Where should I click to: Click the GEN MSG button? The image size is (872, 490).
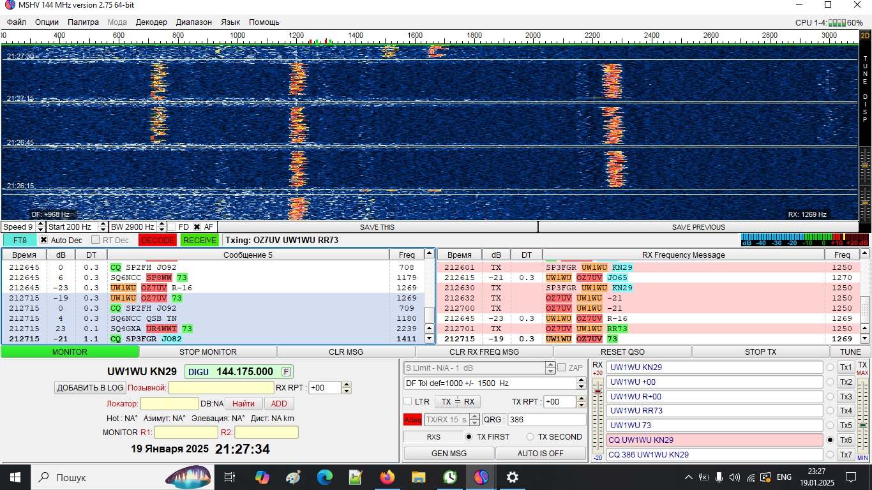(449, 453)
